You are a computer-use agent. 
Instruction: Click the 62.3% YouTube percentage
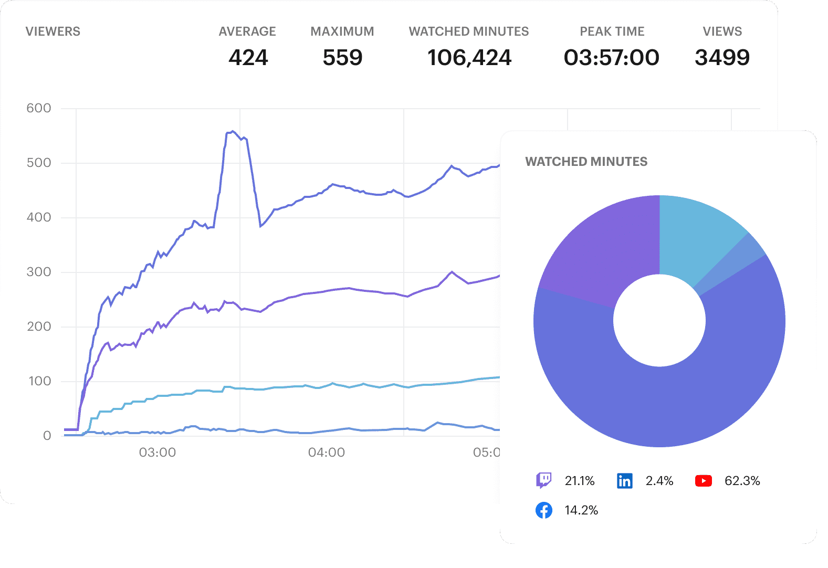pos(742,481)
